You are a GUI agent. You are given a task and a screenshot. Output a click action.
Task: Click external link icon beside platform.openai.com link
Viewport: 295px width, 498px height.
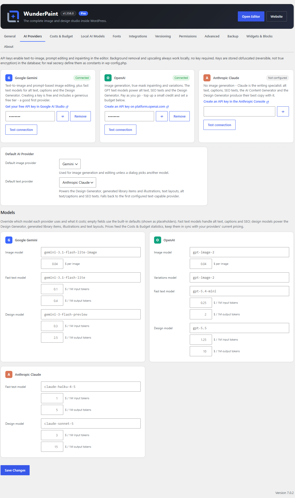(x=167, y=107)
